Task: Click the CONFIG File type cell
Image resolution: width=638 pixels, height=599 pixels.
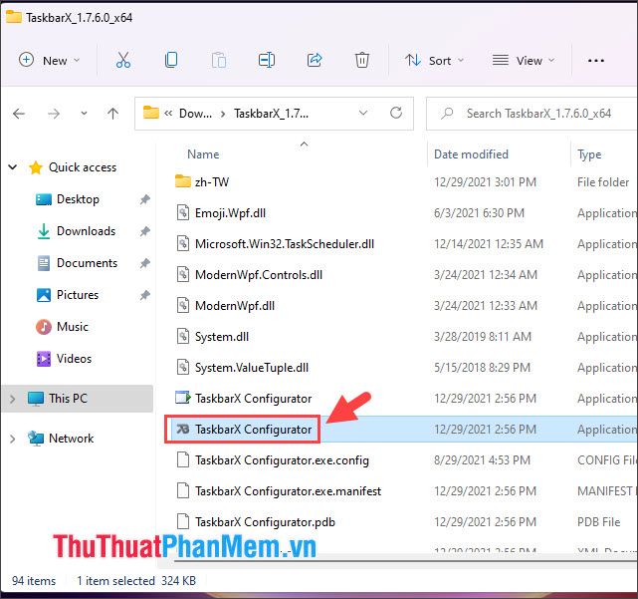Action: pyautogui.click(x=607, y=460)
